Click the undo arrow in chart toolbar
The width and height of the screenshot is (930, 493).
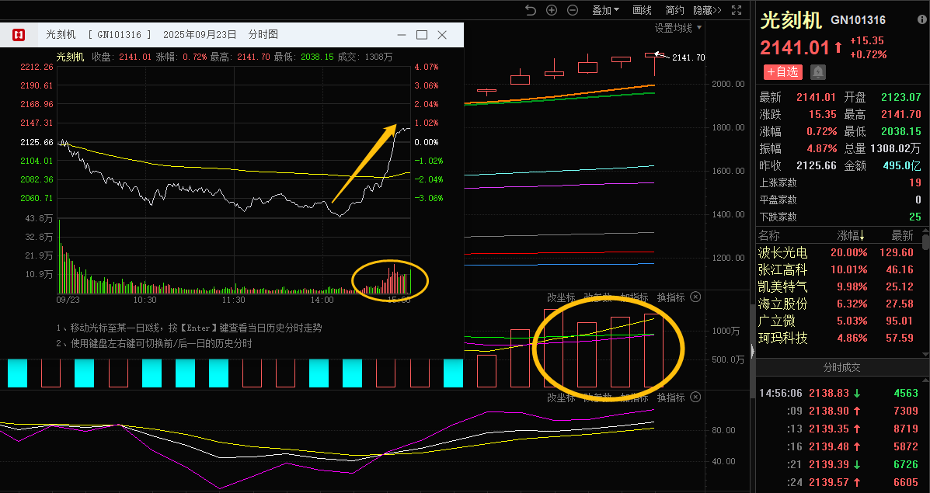tap(531, 10)
